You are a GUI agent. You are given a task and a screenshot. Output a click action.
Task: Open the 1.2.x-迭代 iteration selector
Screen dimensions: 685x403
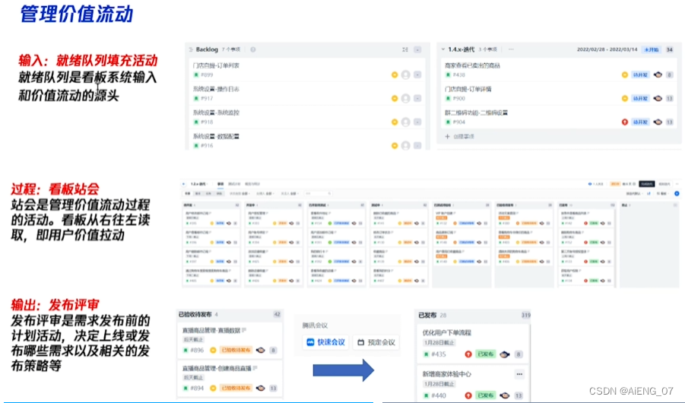(199, 184)
